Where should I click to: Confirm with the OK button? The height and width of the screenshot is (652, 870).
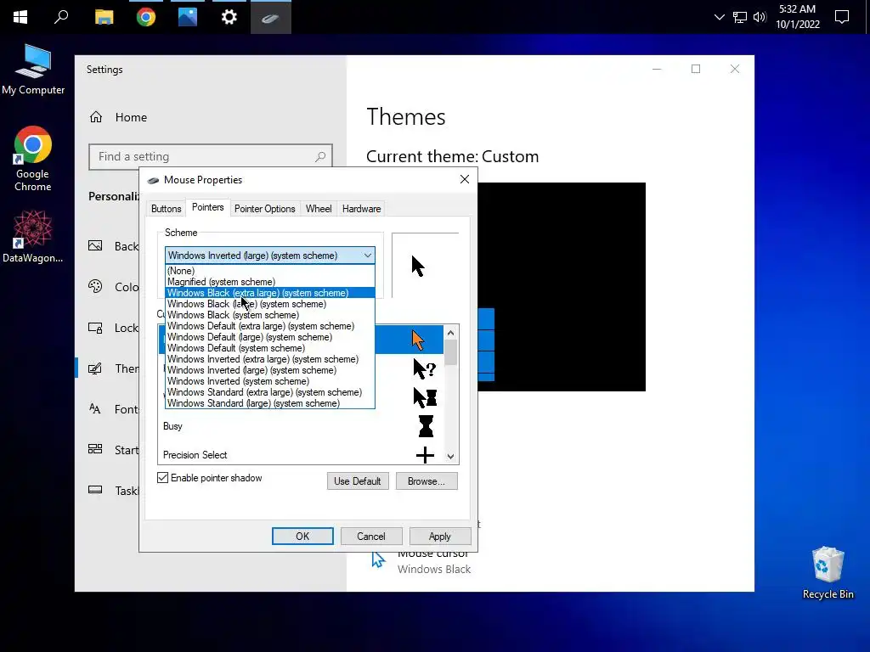point(302,537)
